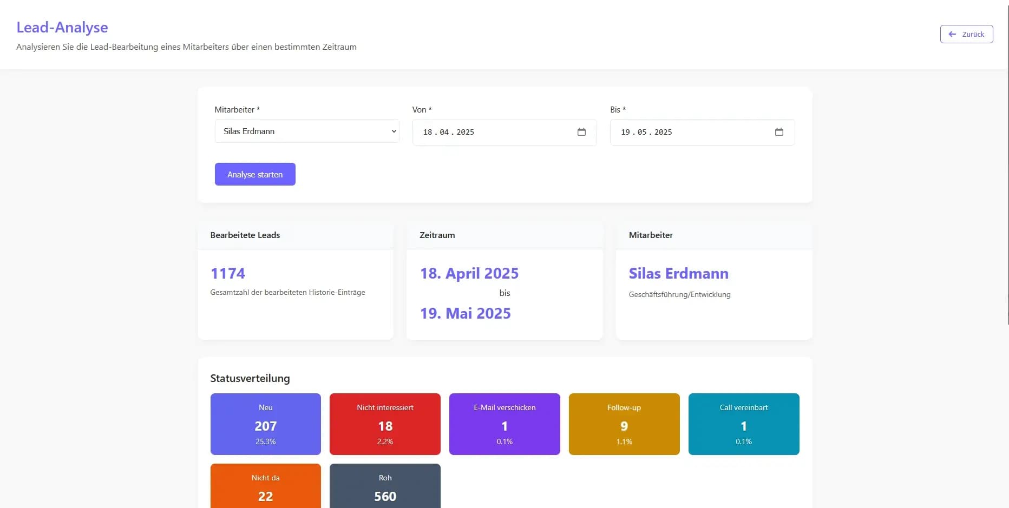The width and height of the screenshot is (1009, 508).
Task: Click the back arrow icon on Zurück
Action: point(952,34)
